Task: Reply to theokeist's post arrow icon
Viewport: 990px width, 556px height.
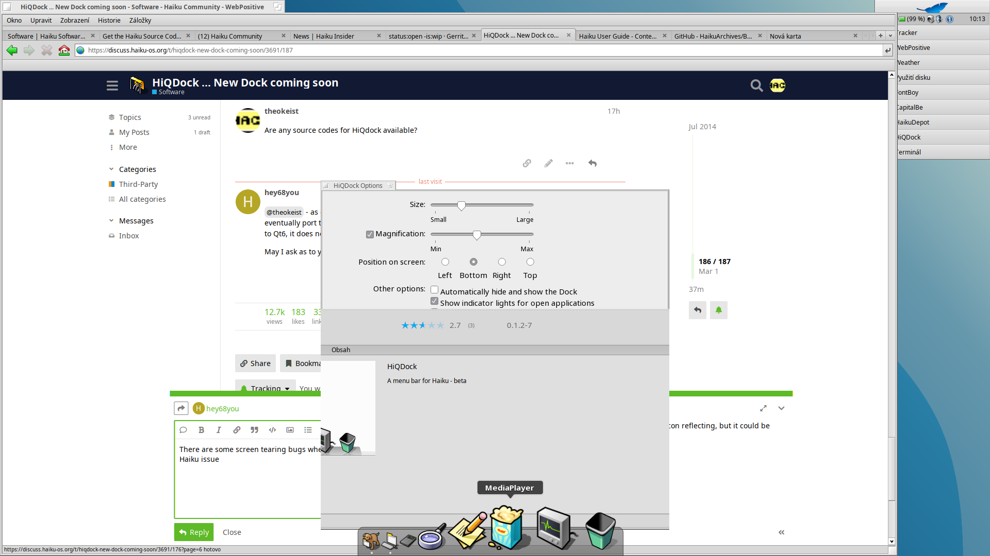Action: (592, 163)
